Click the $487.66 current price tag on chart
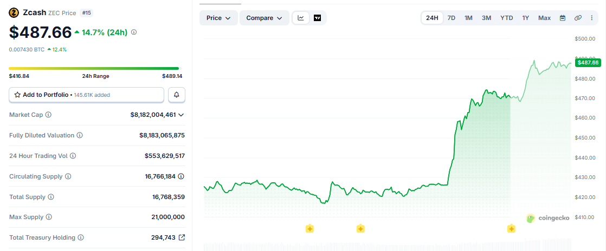606x251 pixels. pyautogui.click(x=587, y=62)
